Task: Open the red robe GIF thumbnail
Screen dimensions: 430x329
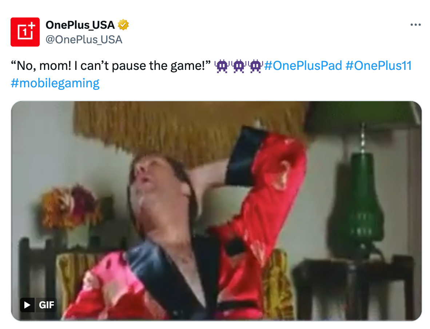Action: pyautogui.click(x=216, y=211)
